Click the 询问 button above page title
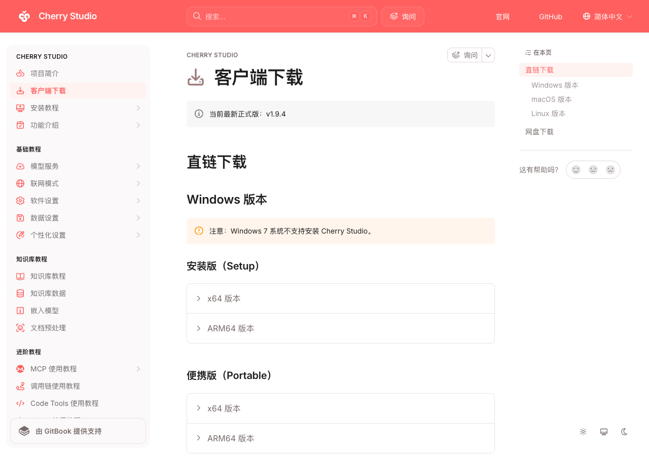 (x=465, y=55)
